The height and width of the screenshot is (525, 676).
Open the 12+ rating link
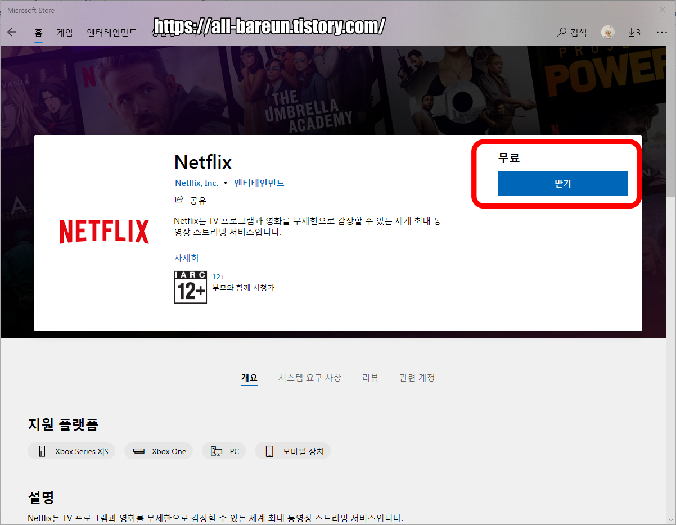218,277
